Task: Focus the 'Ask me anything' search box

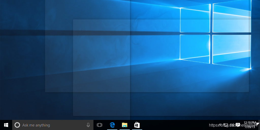Action: 53,125
